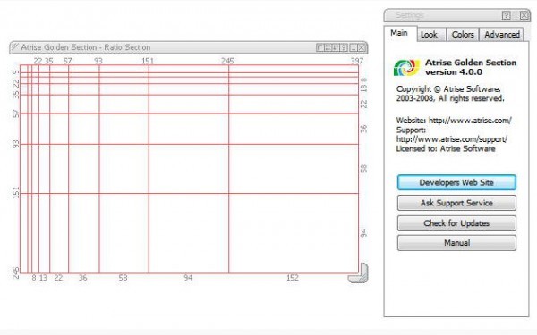Switch to the Look tab
Screen dimensions: 537x335
click(x=429, y=35)
